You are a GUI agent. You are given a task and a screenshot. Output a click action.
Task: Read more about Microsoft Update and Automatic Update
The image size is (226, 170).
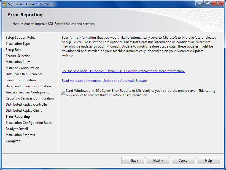point(105,81)
